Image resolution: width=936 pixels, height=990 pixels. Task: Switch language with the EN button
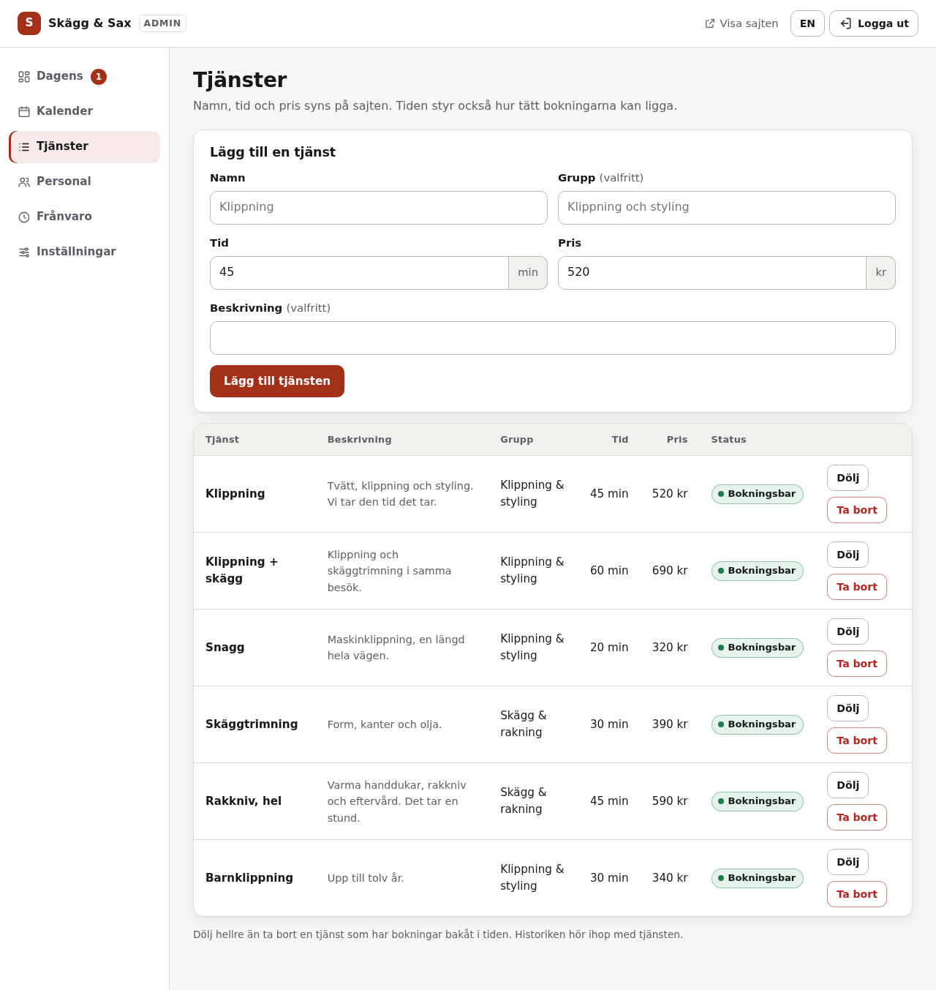[807, 23]
